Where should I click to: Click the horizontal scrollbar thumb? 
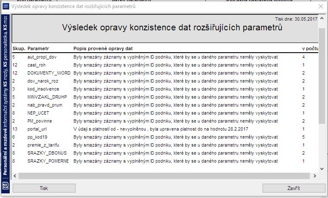tap(164, 176)
